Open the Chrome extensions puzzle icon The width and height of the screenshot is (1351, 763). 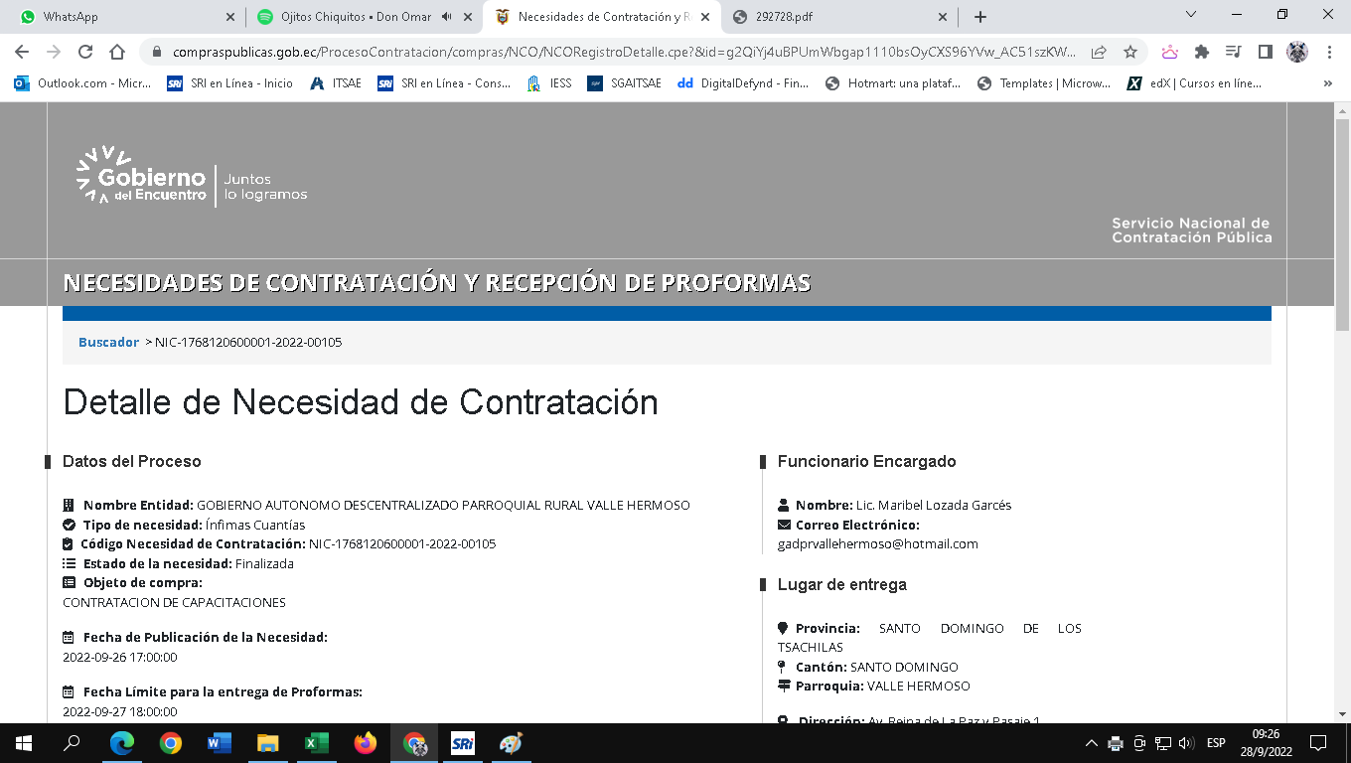click(1202, 53)
